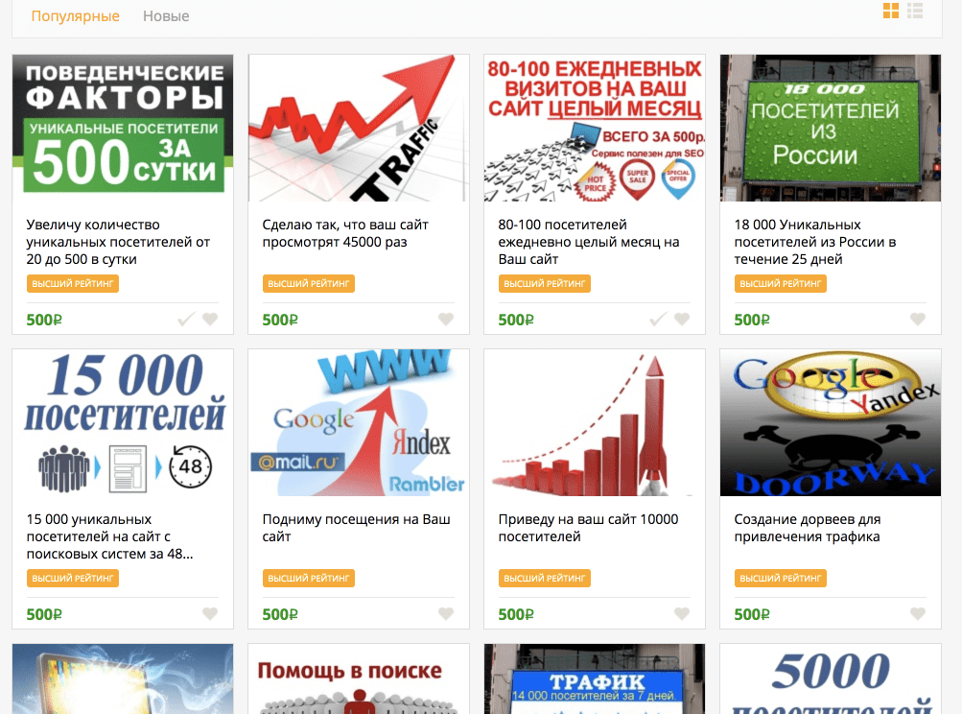Click ВЫСШИЙ РЕЙТИНГ badge on 18 000 visitors card
This screenshot has width=962, height=714.
781,284
